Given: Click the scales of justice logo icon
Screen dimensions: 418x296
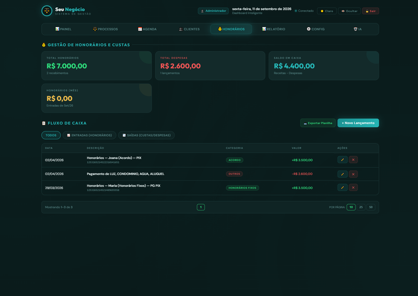Looking at the screenshot, I should click(47, 11).
